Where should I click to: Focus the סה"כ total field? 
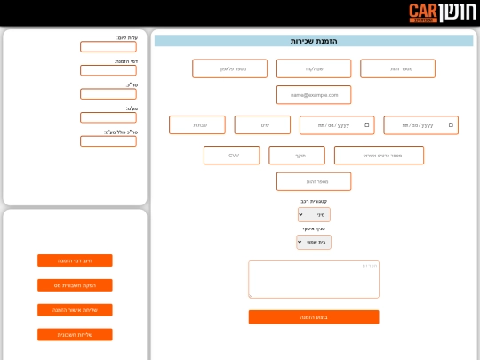[108, 94]
